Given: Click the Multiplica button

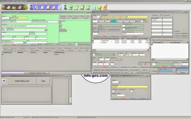Looking at the screenshot, I should click(x=154, y=71).
